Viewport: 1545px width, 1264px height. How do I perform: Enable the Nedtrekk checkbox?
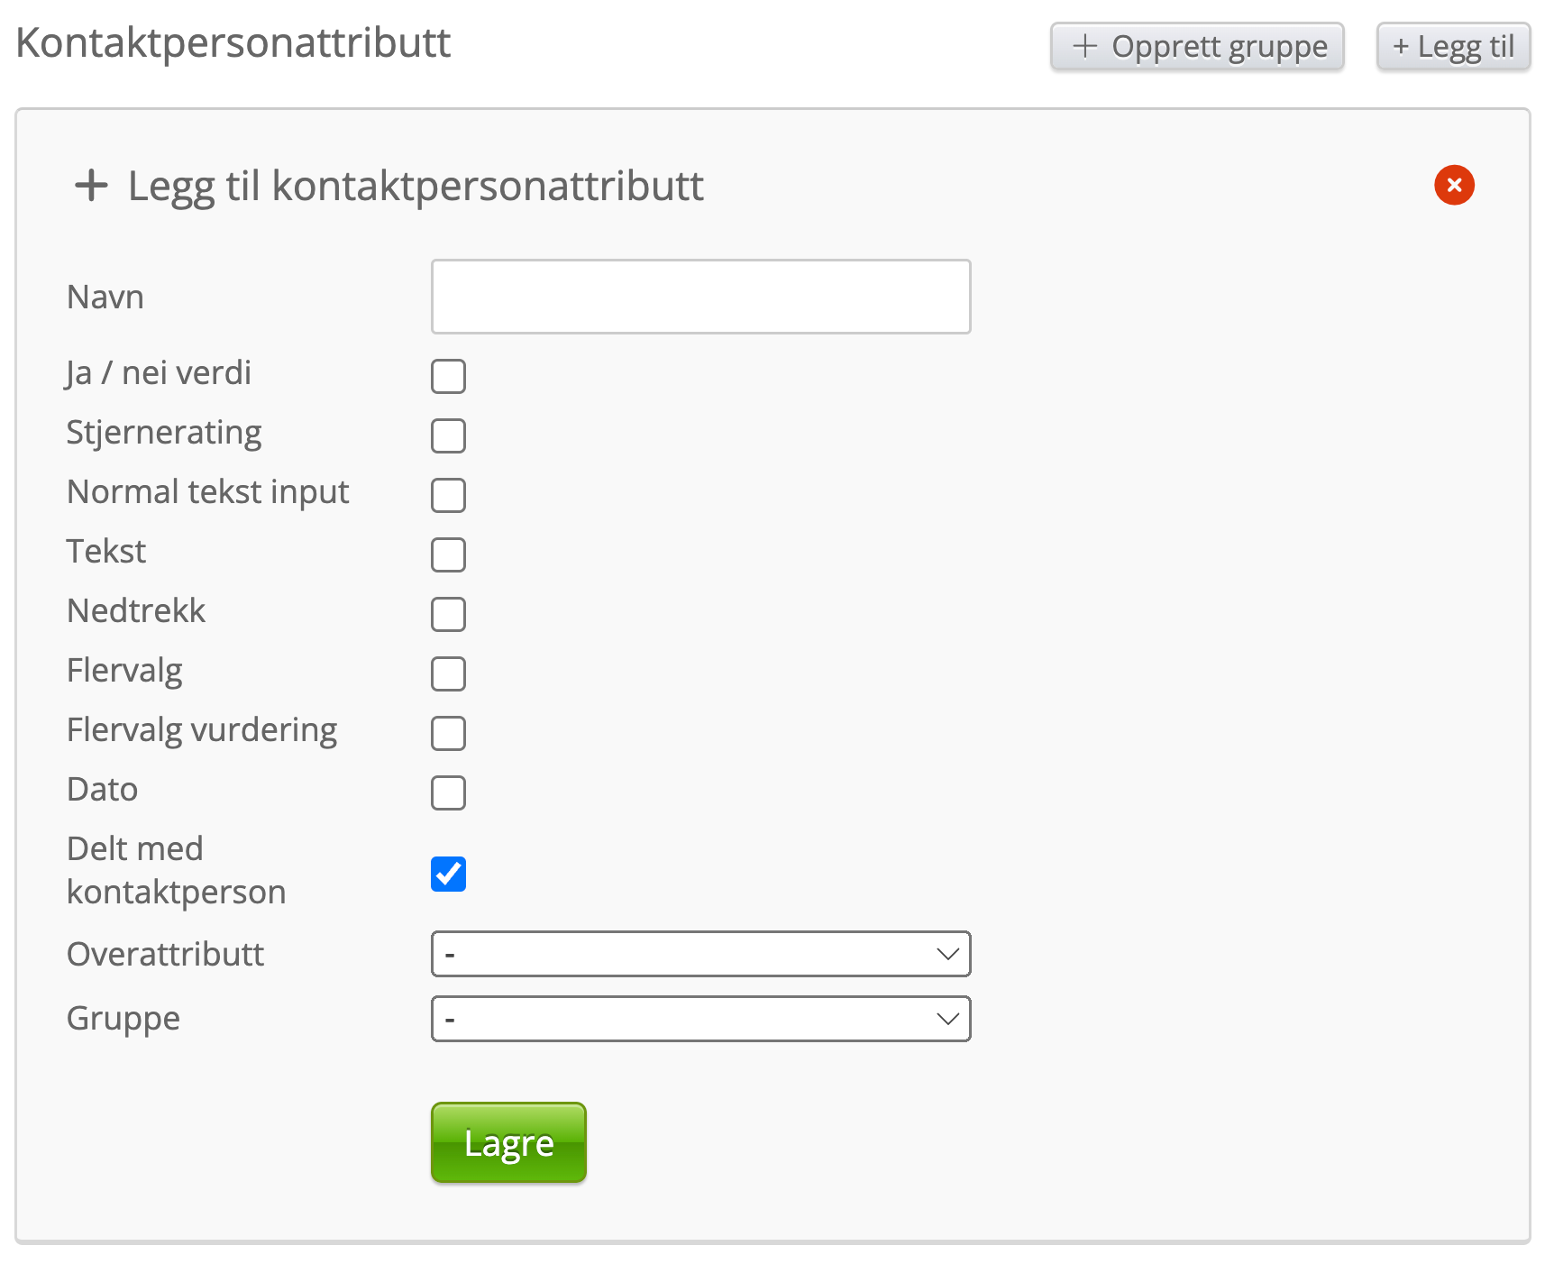pyautogui.click(x=448, y=614)
